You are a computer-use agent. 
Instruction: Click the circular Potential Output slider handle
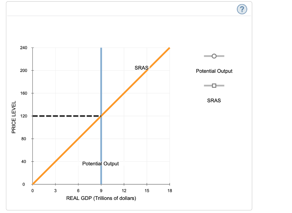click(x=214, y=56)
